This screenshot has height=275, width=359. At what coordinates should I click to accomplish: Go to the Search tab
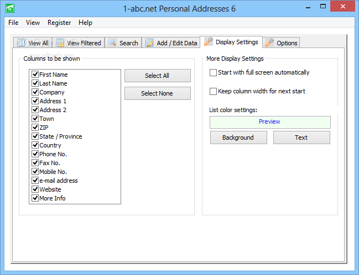coord(123,43)
